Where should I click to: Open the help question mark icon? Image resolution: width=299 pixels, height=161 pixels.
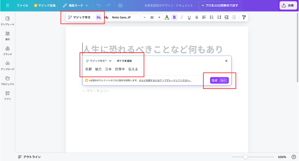point(294,157)
